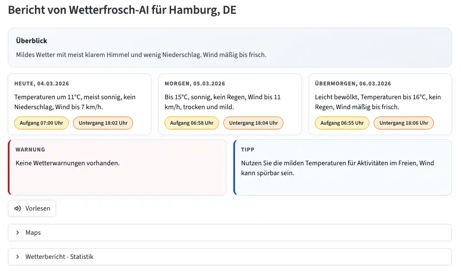Select the Morgen, 05.03.2026 forecast card
The image size is (461, 271).
click(230, 101)
